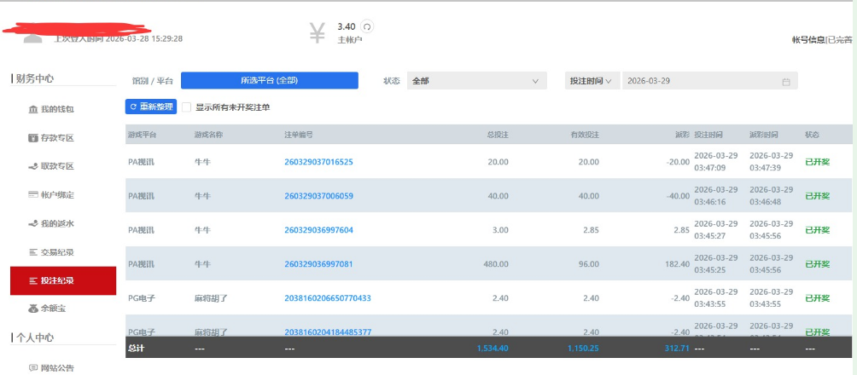This screenshot has width=857, height=375.
Task: Click the 重新整理 refresh button
Action: [150, 107]
